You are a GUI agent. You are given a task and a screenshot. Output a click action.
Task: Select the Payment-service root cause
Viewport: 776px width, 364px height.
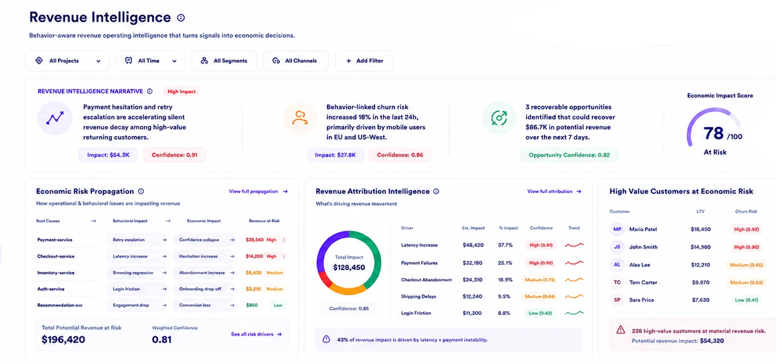[55, 240]
